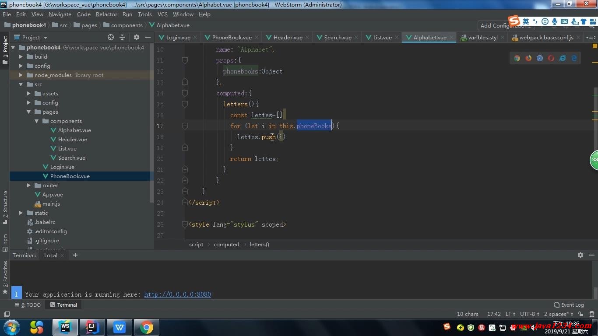Toggle Project tool window on left stripe

[5, 50]
